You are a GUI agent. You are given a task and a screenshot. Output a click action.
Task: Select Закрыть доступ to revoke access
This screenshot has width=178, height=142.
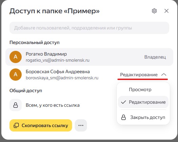[143, 117]
